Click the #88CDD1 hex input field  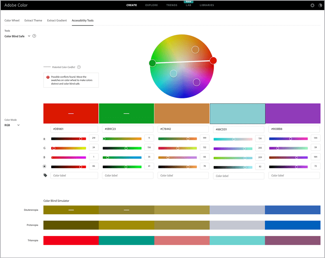[238, 129]
